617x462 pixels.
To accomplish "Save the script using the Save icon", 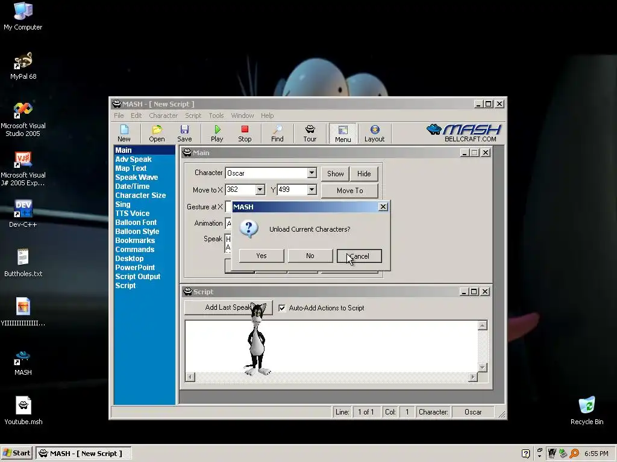I will (x=184, y=133).
